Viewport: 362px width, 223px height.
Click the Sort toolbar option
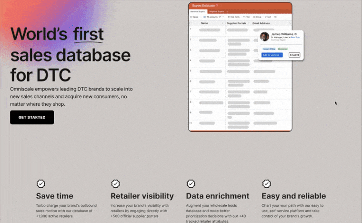268,17
